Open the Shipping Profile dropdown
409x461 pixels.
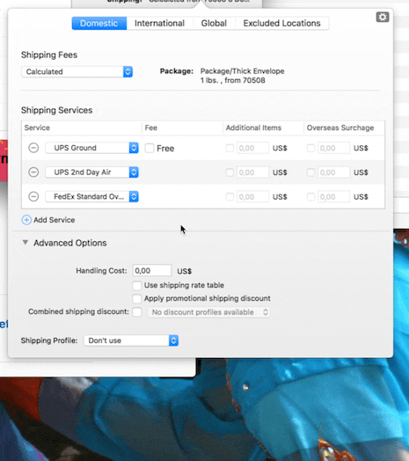coord(131,340)
